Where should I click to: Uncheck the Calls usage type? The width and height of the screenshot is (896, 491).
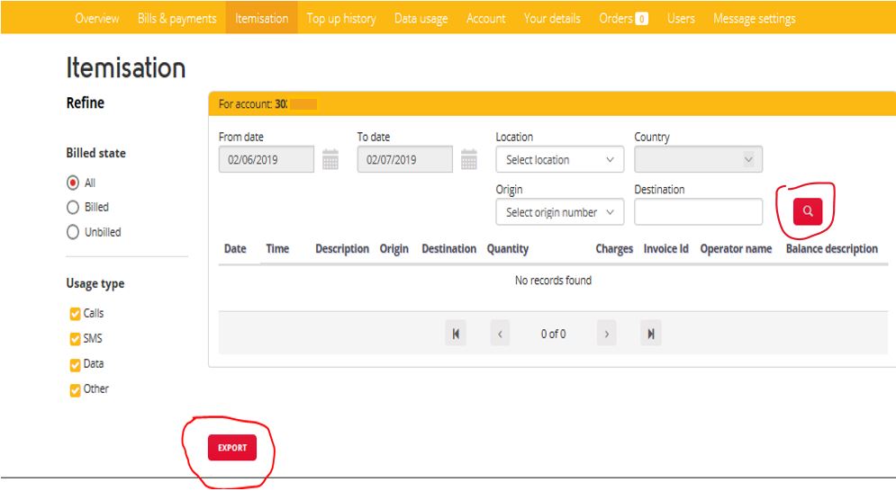click(75, 314)
